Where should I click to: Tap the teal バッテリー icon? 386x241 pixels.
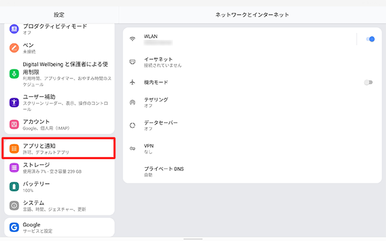click(14, 186)
